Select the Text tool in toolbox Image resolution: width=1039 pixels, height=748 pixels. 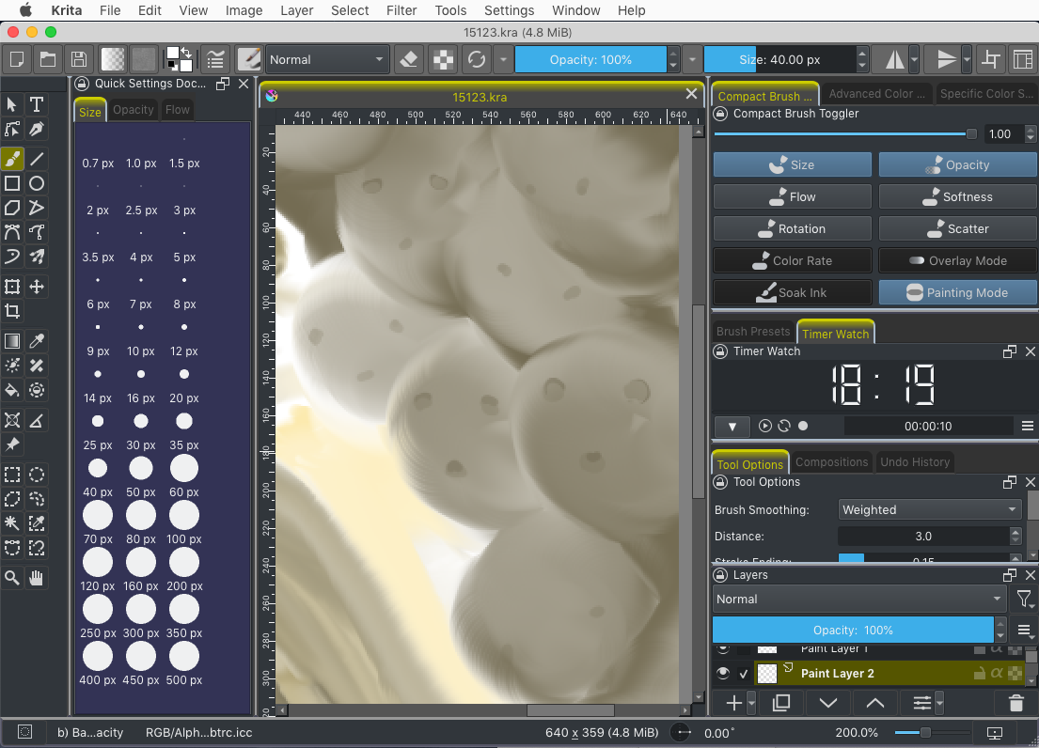click(x=37, y=104)
